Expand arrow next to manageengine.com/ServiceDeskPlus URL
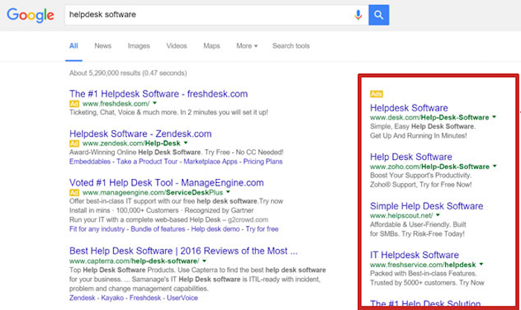Image resolution: width=521 pixels, height=310 pixels. (x=228, y=192)
